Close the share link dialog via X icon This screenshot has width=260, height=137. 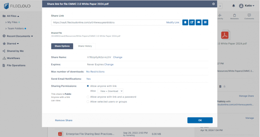pyautogui.click(x=214, y=4)
